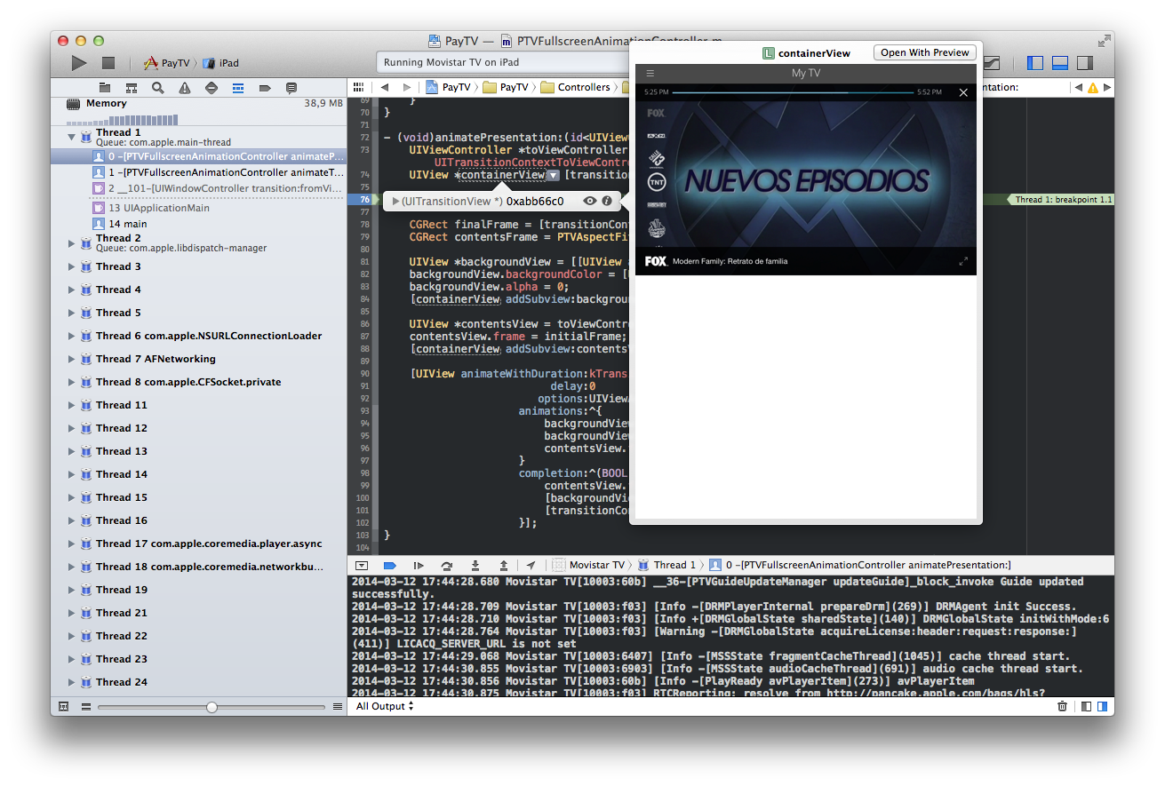Image resolution: width=1165 pixels, height=786 pixels.
Task: Click Controllers folder in jump bar
Action: 575,87
